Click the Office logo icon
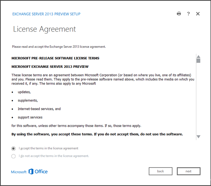This screenshot has height=186, width=211. click(x=31, y=171)
